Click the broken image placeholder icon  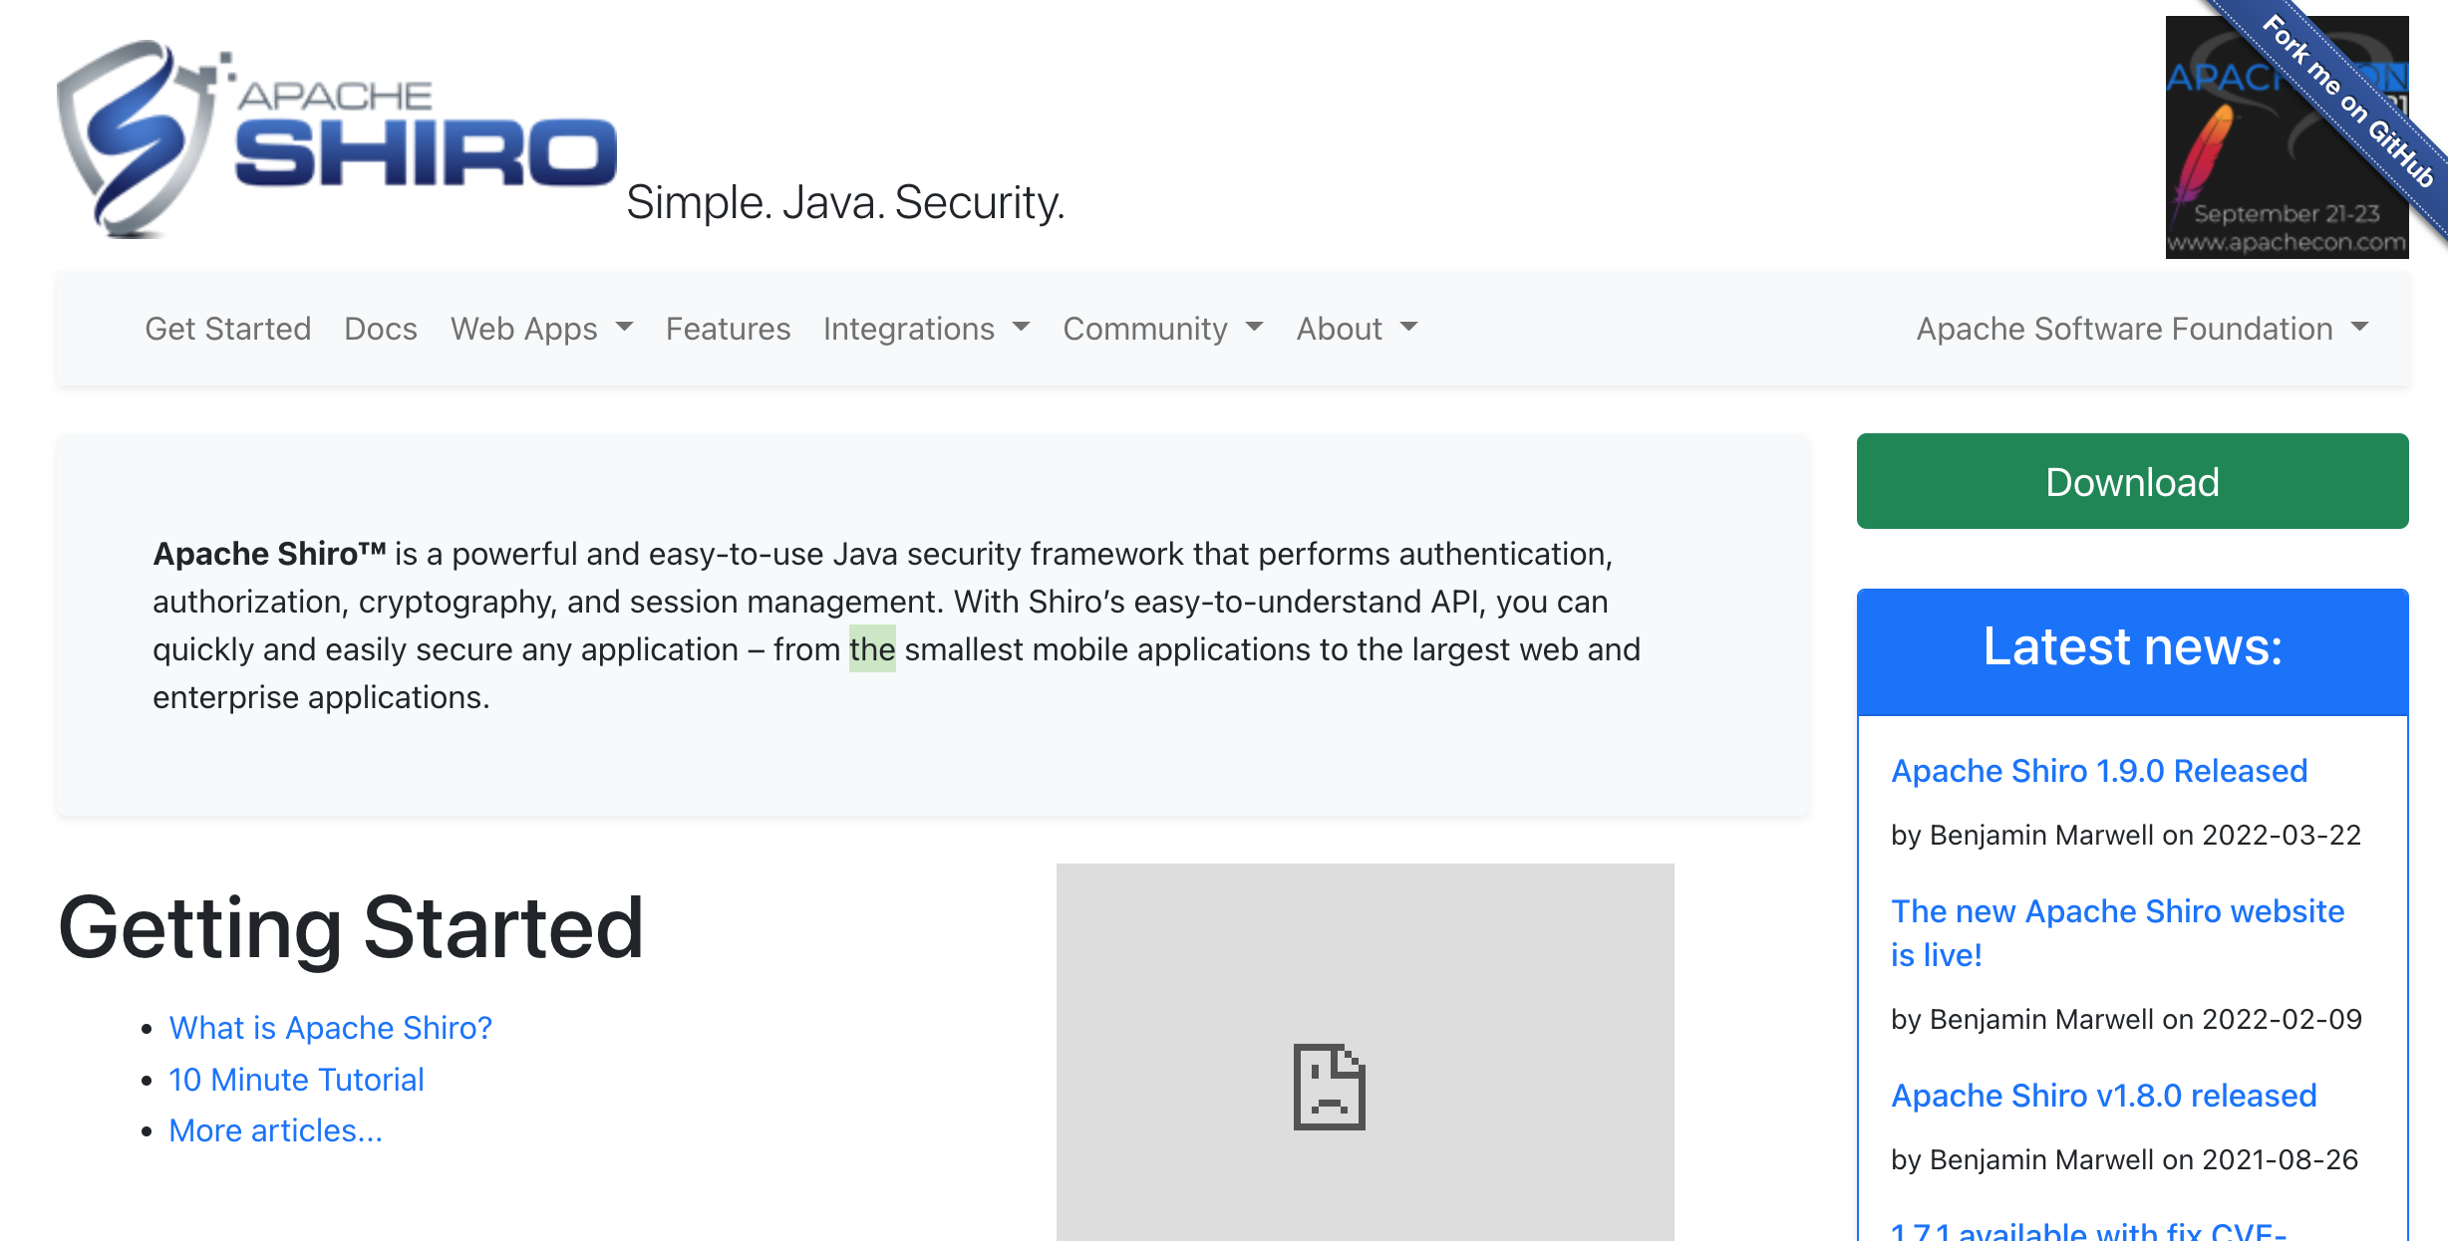1329,1086
